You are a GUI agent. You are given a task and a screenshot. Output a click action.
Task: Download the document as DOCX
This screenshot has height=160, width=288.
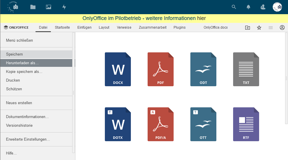[118, 69]
